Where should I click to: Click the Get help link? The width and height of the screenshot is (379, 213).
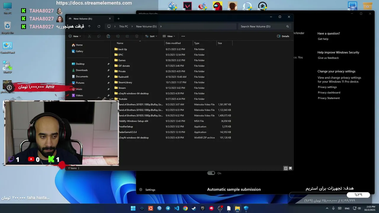point(323,39)
